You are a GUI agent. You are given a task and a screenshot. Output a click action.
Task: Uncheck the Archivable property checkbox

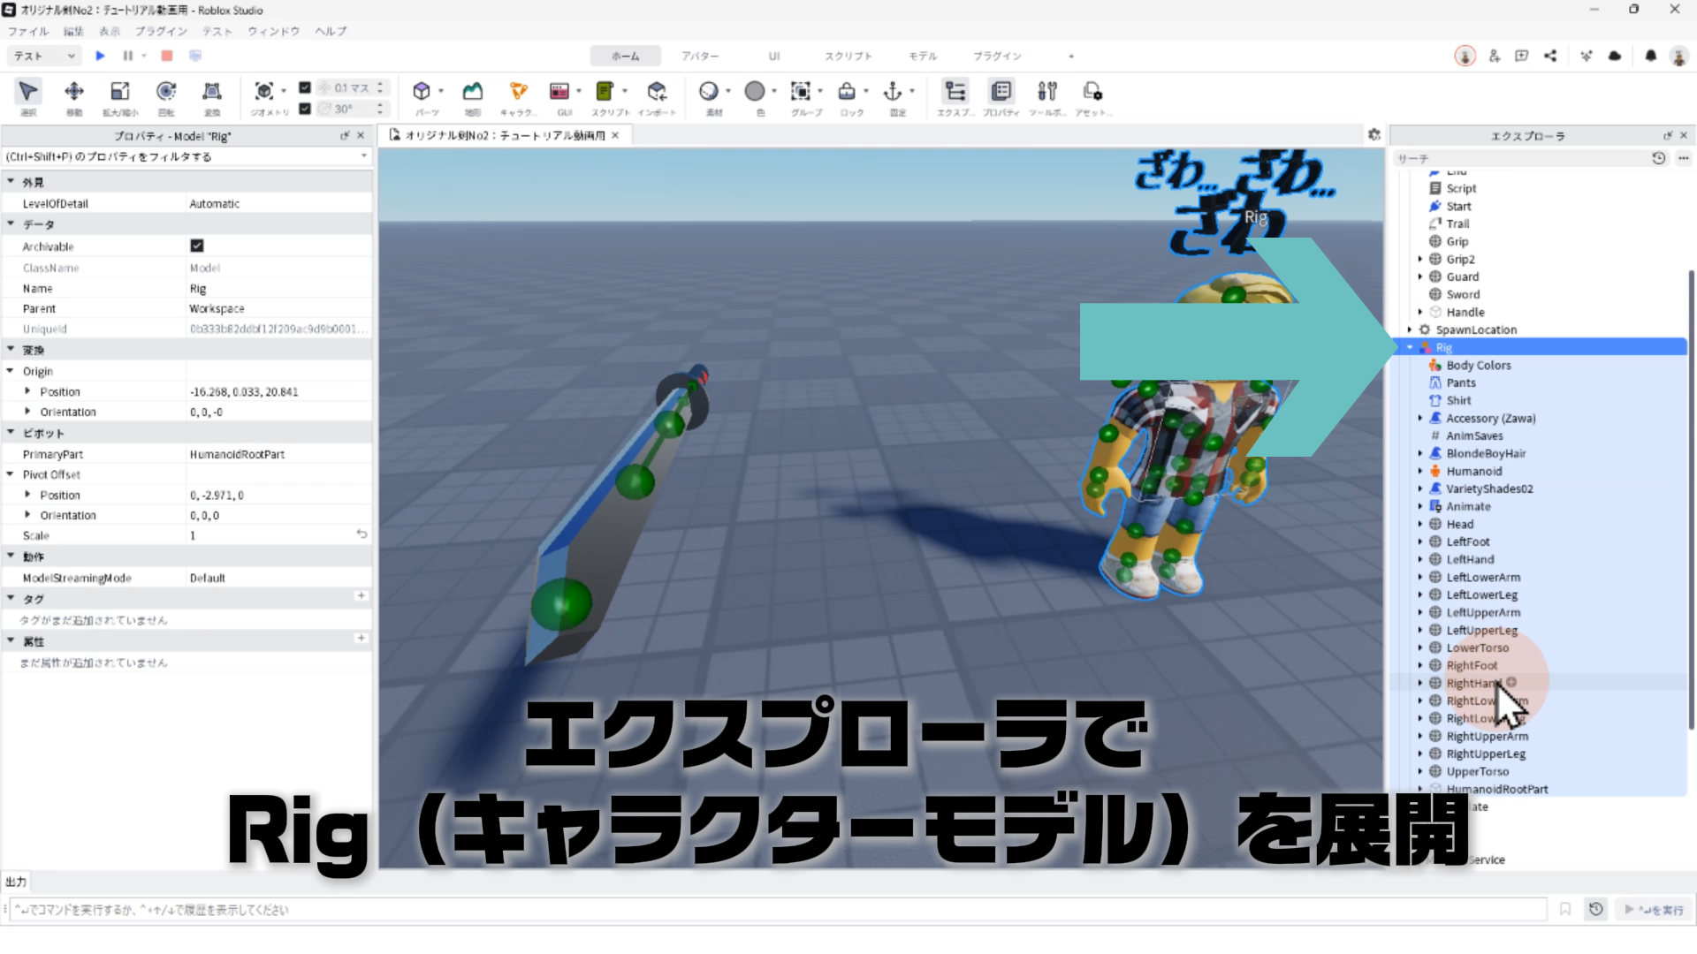pyautogui.click(x=197, y=246)
